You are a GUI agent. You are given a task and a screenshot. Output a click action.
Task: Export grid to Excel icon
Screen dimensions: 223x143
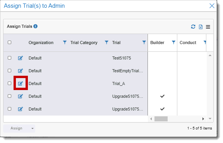(201, 27)
